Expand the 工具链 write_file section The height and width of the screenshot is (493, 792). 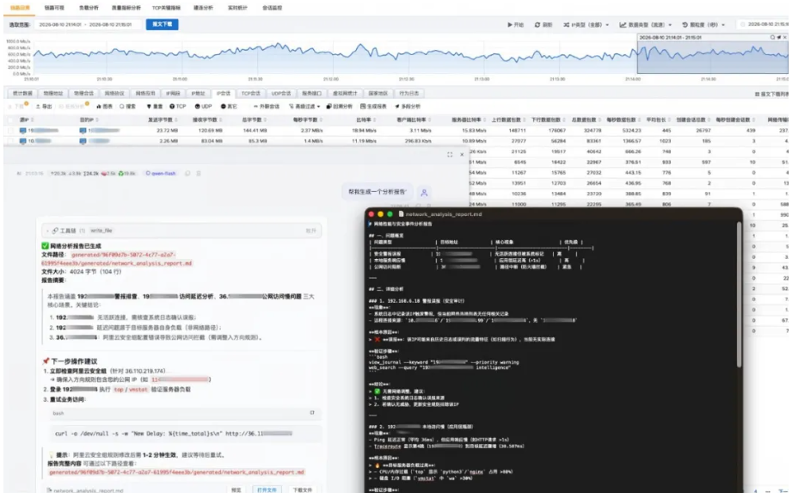[x=181, y=231]
